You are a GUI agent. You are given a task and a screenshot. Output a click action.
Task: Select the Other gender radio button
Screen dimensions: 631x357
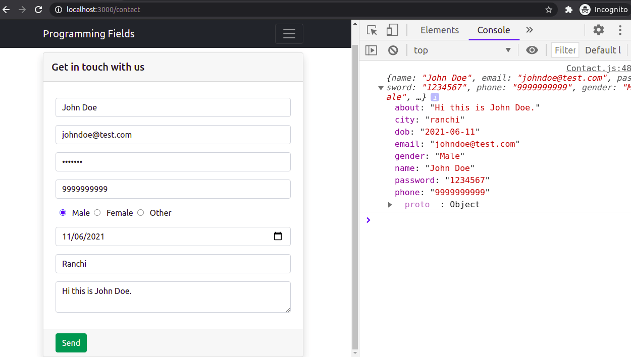click(140, 212)
